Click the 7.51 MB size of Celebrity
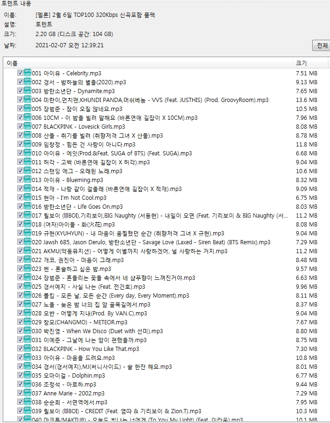The width and height of the screenshot is (330, 423). pyautogui.click(x=307, y=73)
